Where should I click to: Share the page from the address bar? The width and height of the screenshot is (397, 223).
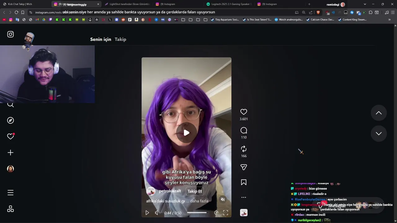[310, 12]
